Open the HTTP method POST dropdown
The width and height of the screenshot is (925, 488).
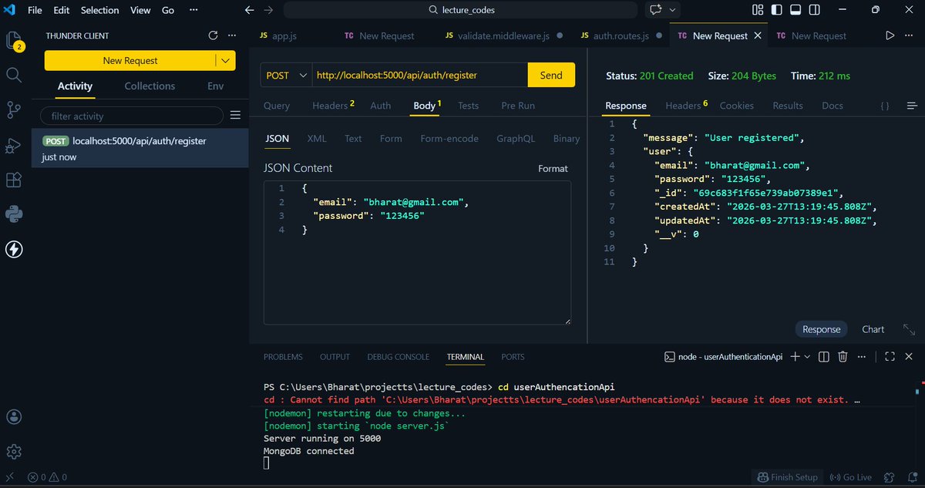pos(286,75)
